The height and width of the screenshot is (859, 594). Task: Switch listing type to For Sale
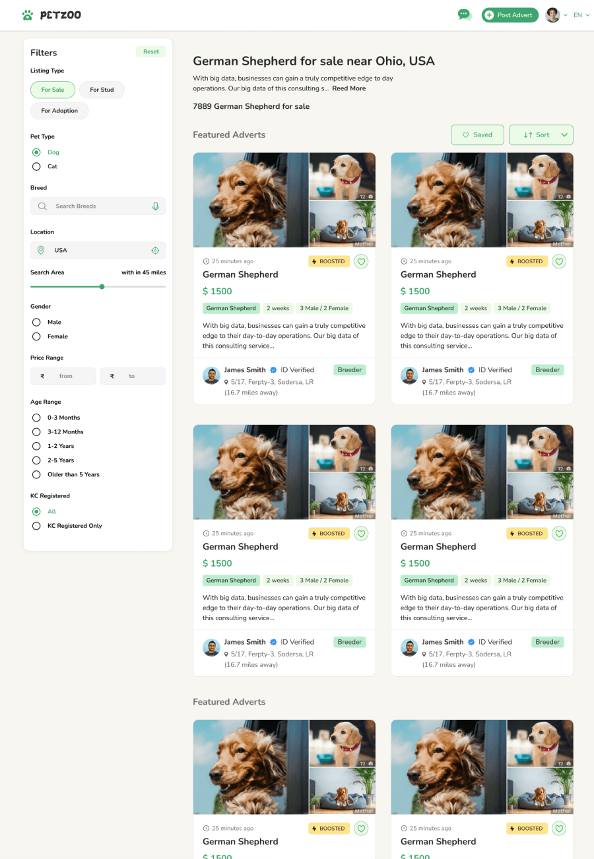click(x=53, y=90)
